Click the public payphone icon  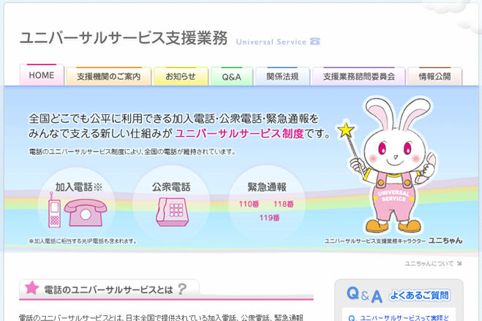click(x=172, y=212)
